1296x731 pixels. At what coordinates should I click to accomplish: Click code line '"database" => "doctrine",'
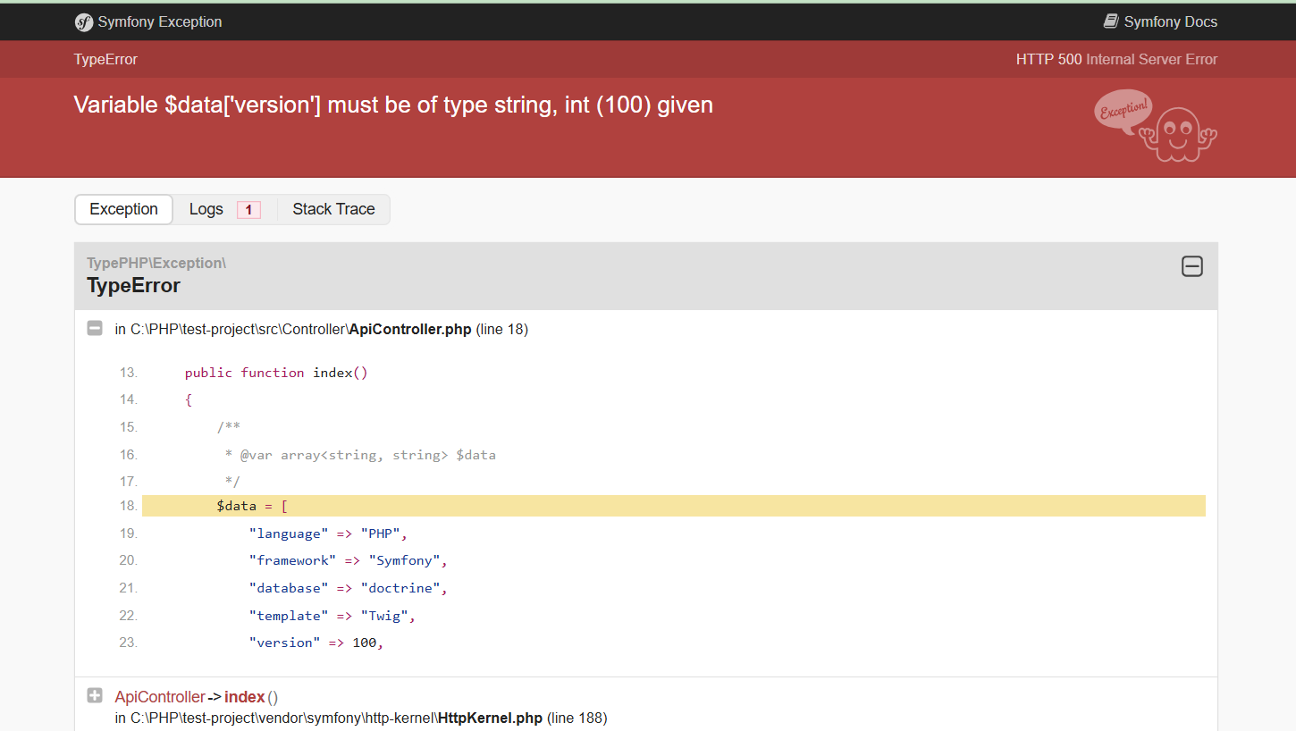coord(348,588)
